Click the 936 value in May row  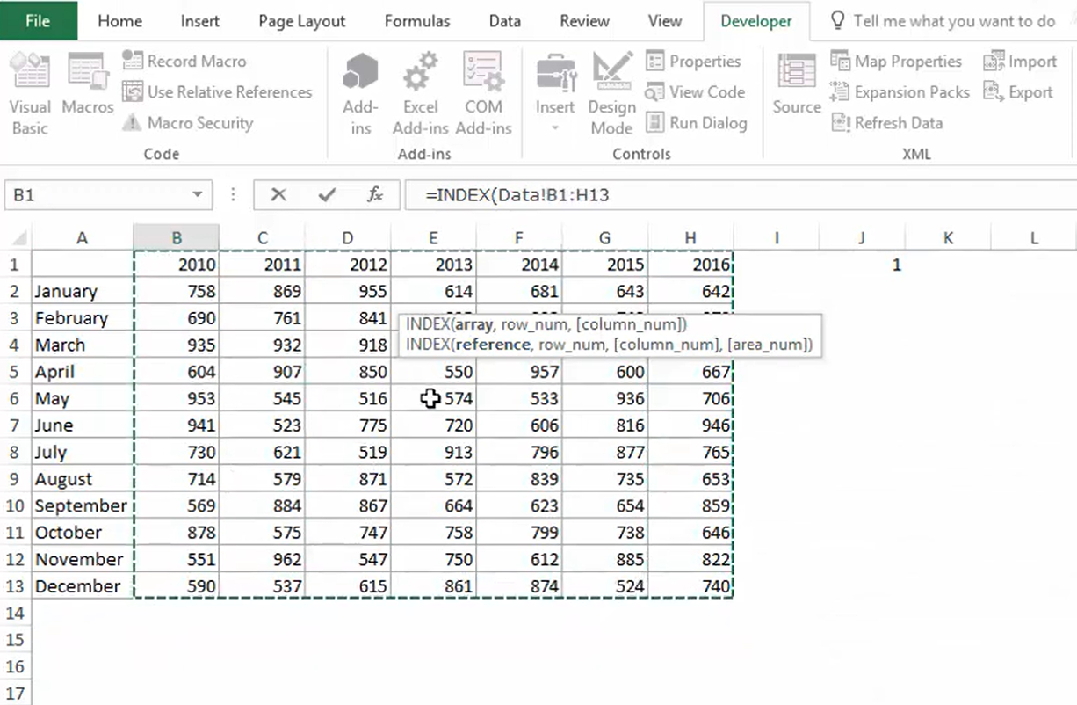[605, 398]
